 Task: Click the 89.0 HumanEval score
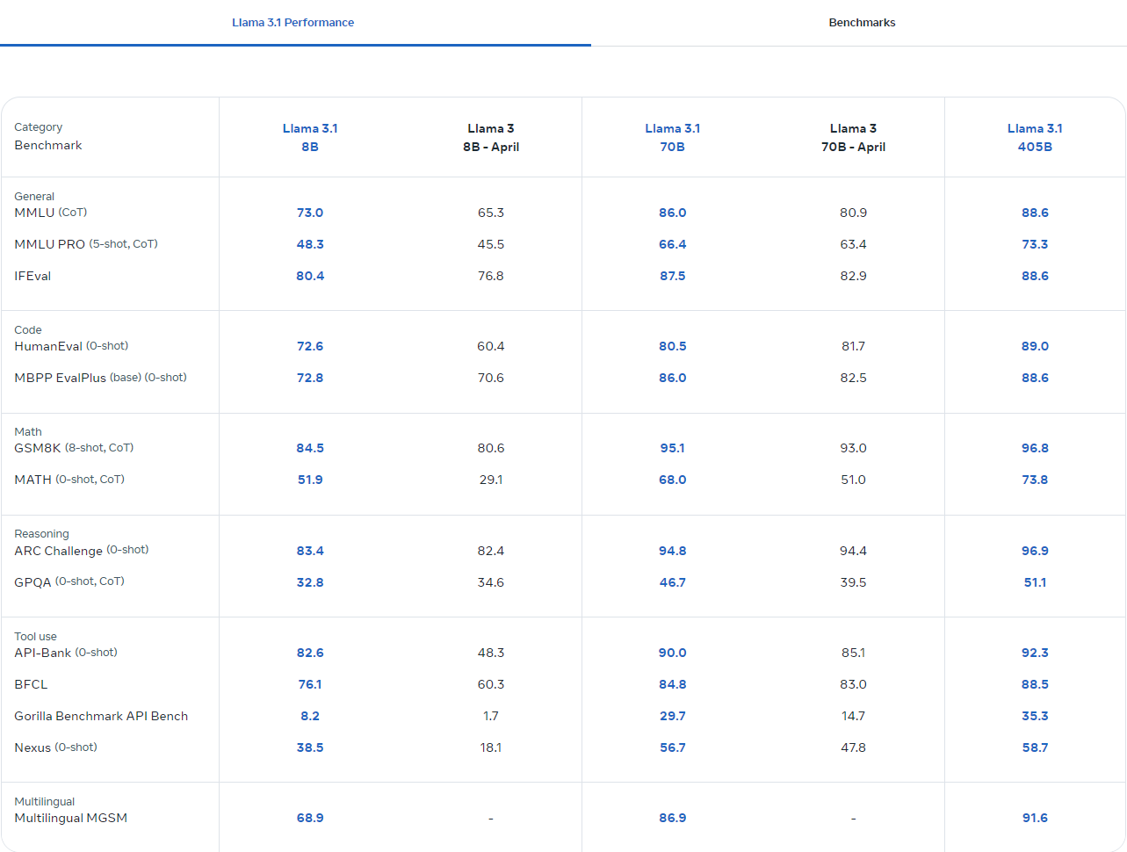1035,346
